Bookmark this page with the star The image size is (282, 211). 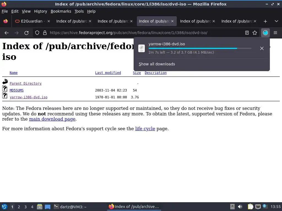point(255,33)
